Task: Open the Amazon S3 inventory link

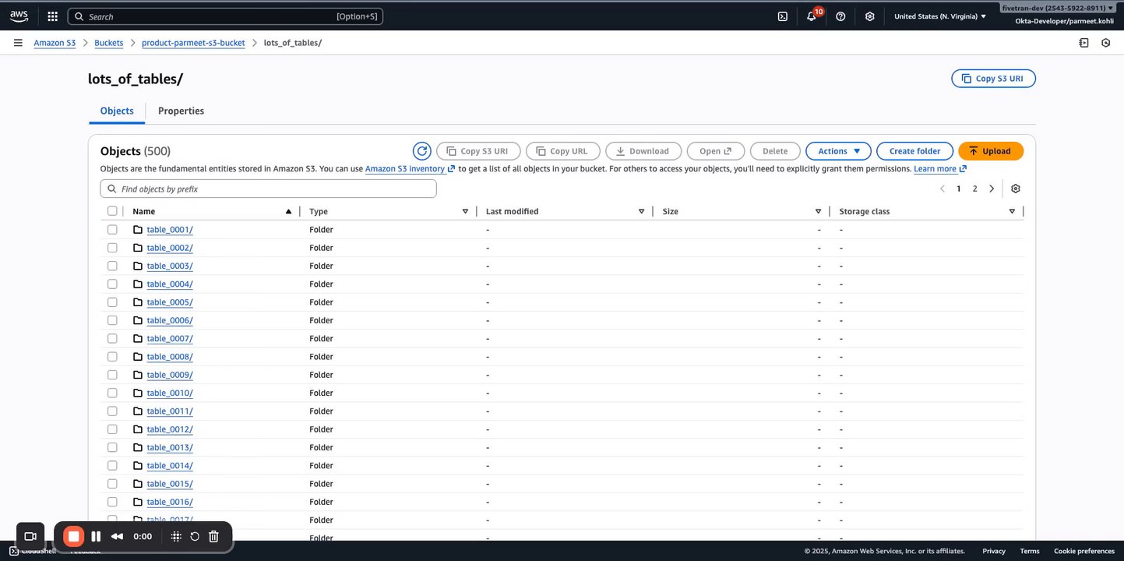Action: point(410,169)
